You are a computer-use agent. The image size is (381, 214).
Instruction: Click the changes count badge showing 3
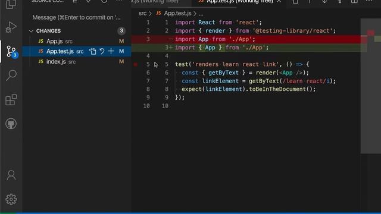pyautogui.click(x=121, y=30)
